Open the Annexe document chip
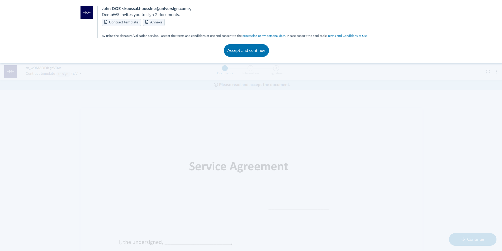Image resolution: width=502 pixels, height=251 pixels. (x=154, y=22)
